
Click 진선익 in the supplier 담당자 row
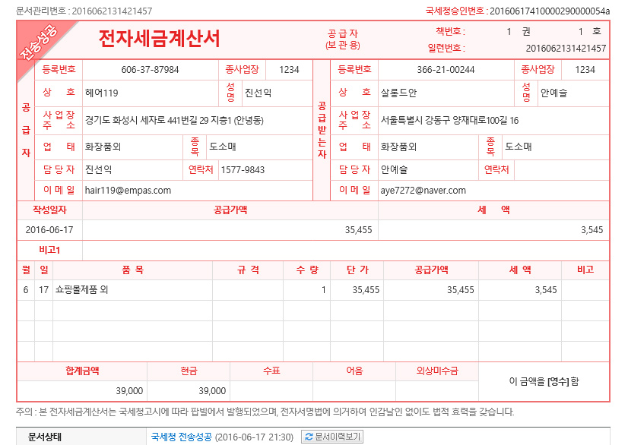click(98, 169)
